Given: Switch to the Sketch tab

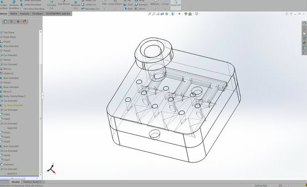Looking at the screenshot, I should tap(14, 14).
